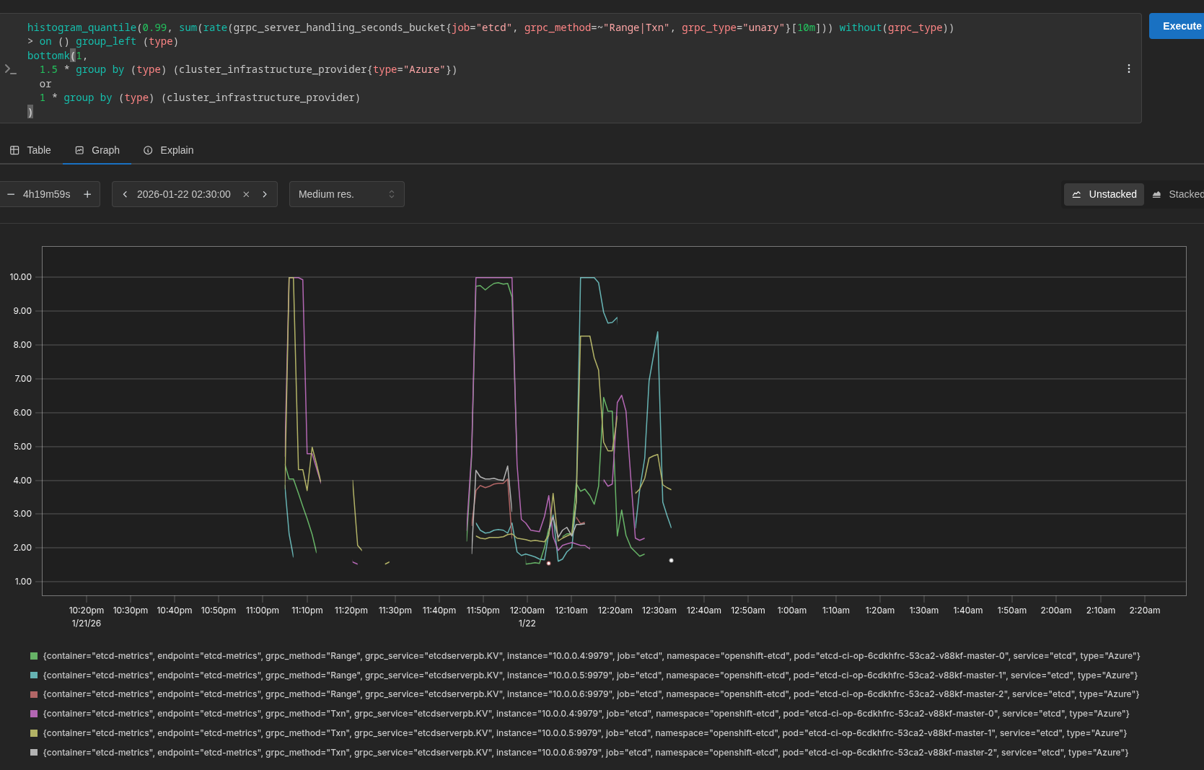Screen dimensions: 1204x770
Task: Select Unstacked graph mode
Action: click(x=1104, y=194)
